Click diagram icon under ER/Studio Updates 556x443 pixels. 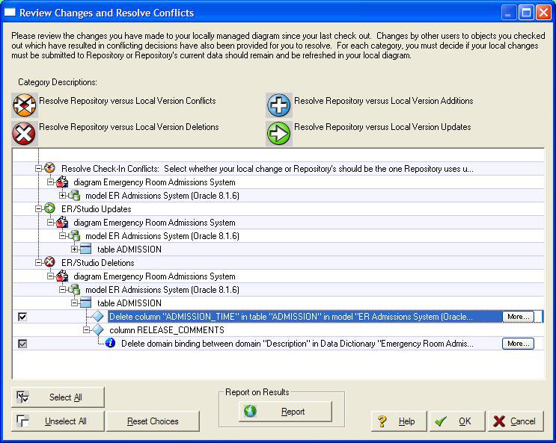pyautogui.click(x=62, y=222)
